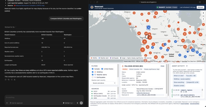This screenshot has width=206, height=107.
Task: Close the Fire 2026-K51402 details panel
Action: 162,66
